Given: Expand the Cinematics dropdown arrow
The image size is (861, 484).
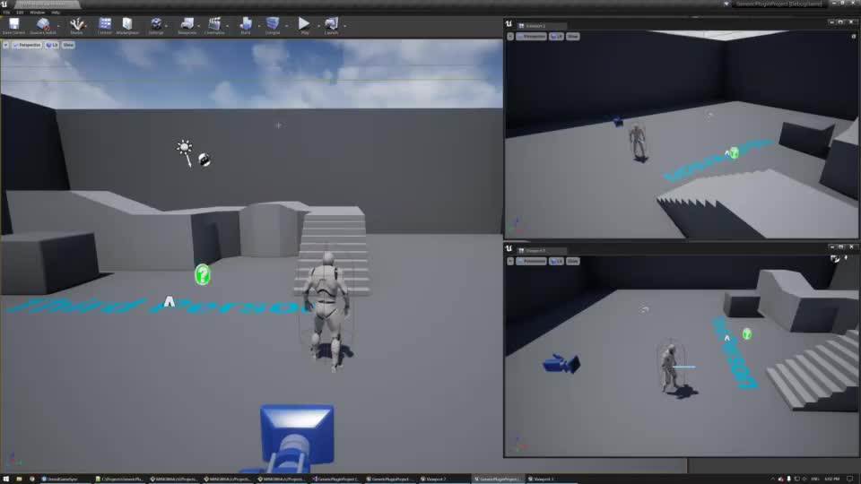Looking at the screenshot, I should [x=227, y=26].
